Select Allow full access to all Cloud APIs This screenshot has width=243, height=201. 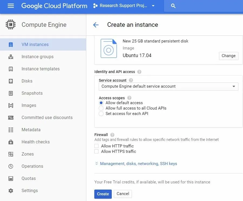click(x=101, y=108)
